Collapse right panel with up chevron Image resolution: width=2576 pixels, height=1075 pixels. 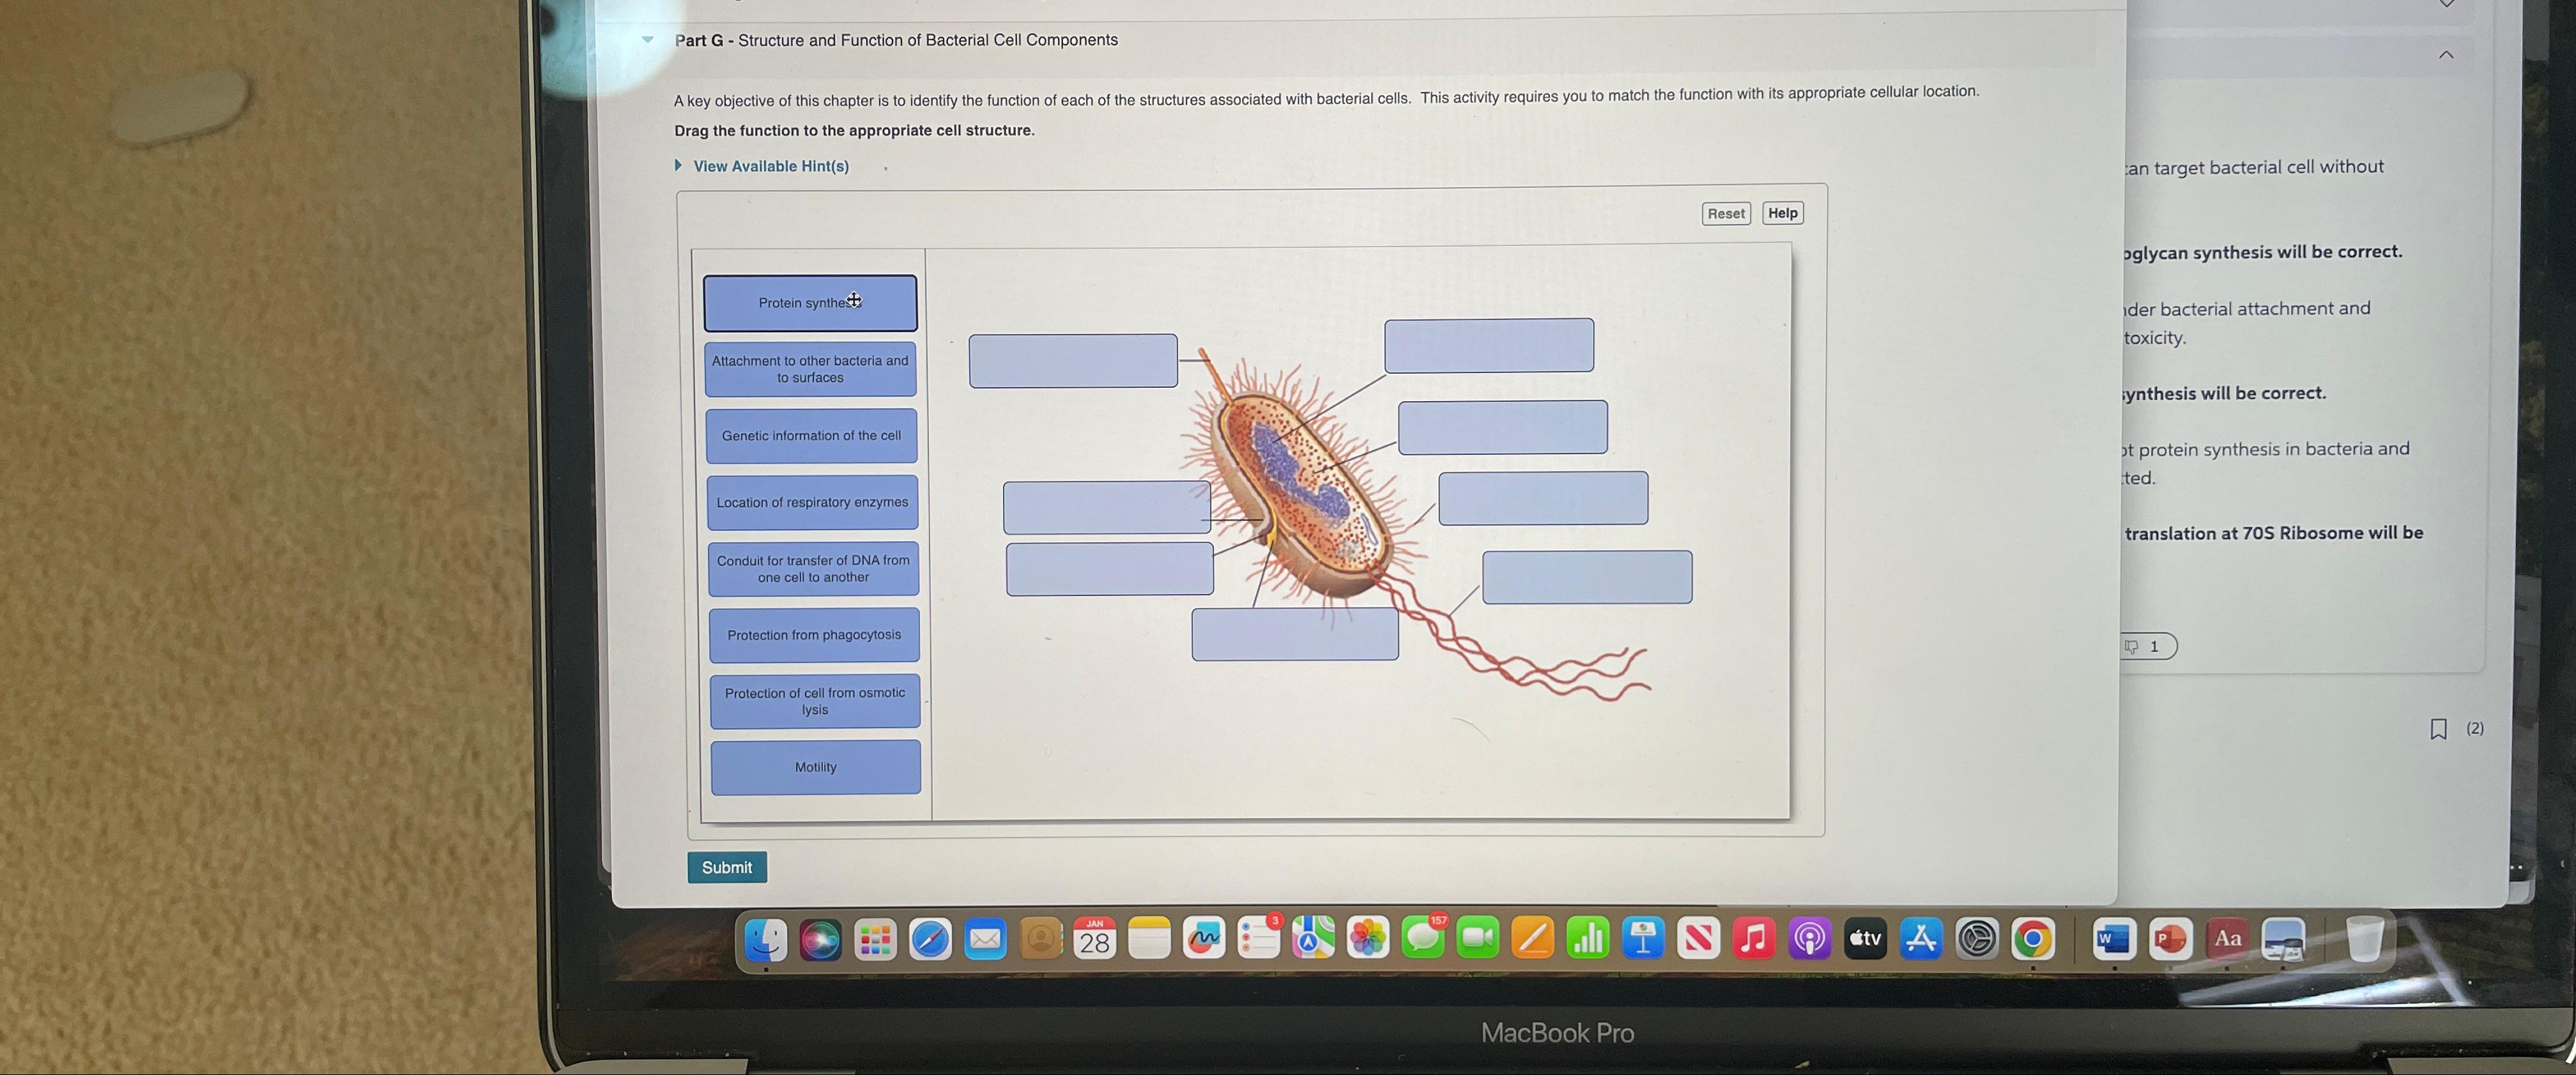2445,55
